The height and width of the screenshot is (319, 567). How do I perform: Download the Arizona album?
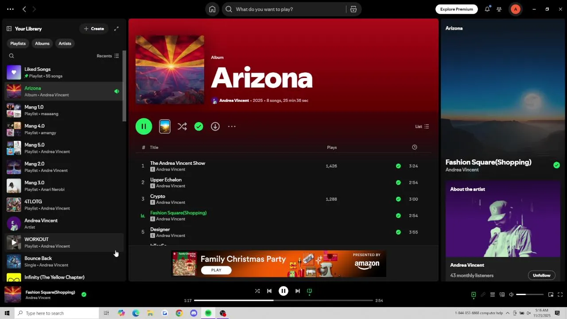pos(215,126)
